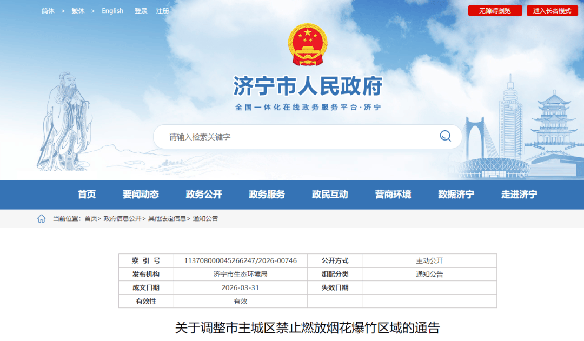Type in the 请输入检索关键字 search field
The width and height of the screenshot is (584, 341).
point(297,137)
